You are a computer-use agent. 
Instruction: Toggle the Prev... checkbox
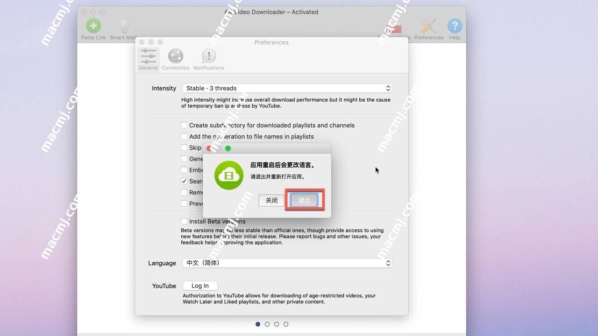(x=184, y=203)
